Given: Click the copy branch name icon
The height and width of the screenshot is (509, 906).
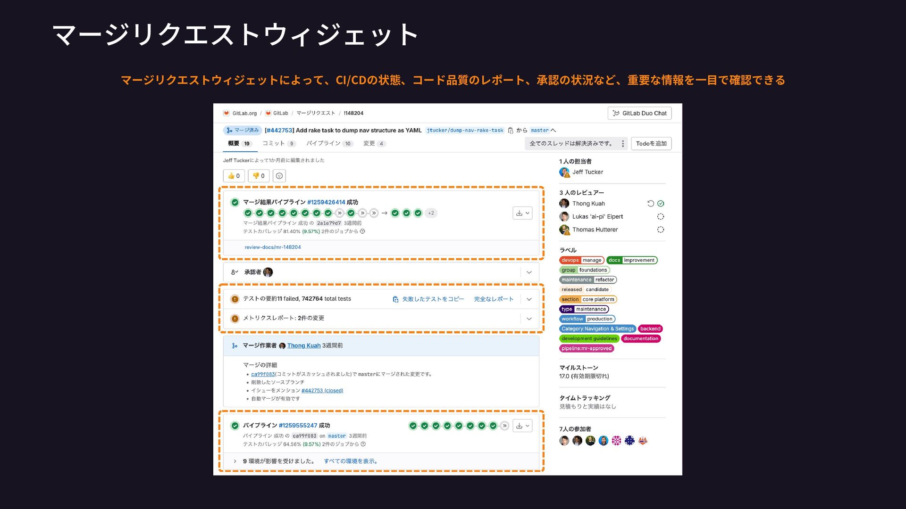Looking at the screenshot, I should click(511, 131).
